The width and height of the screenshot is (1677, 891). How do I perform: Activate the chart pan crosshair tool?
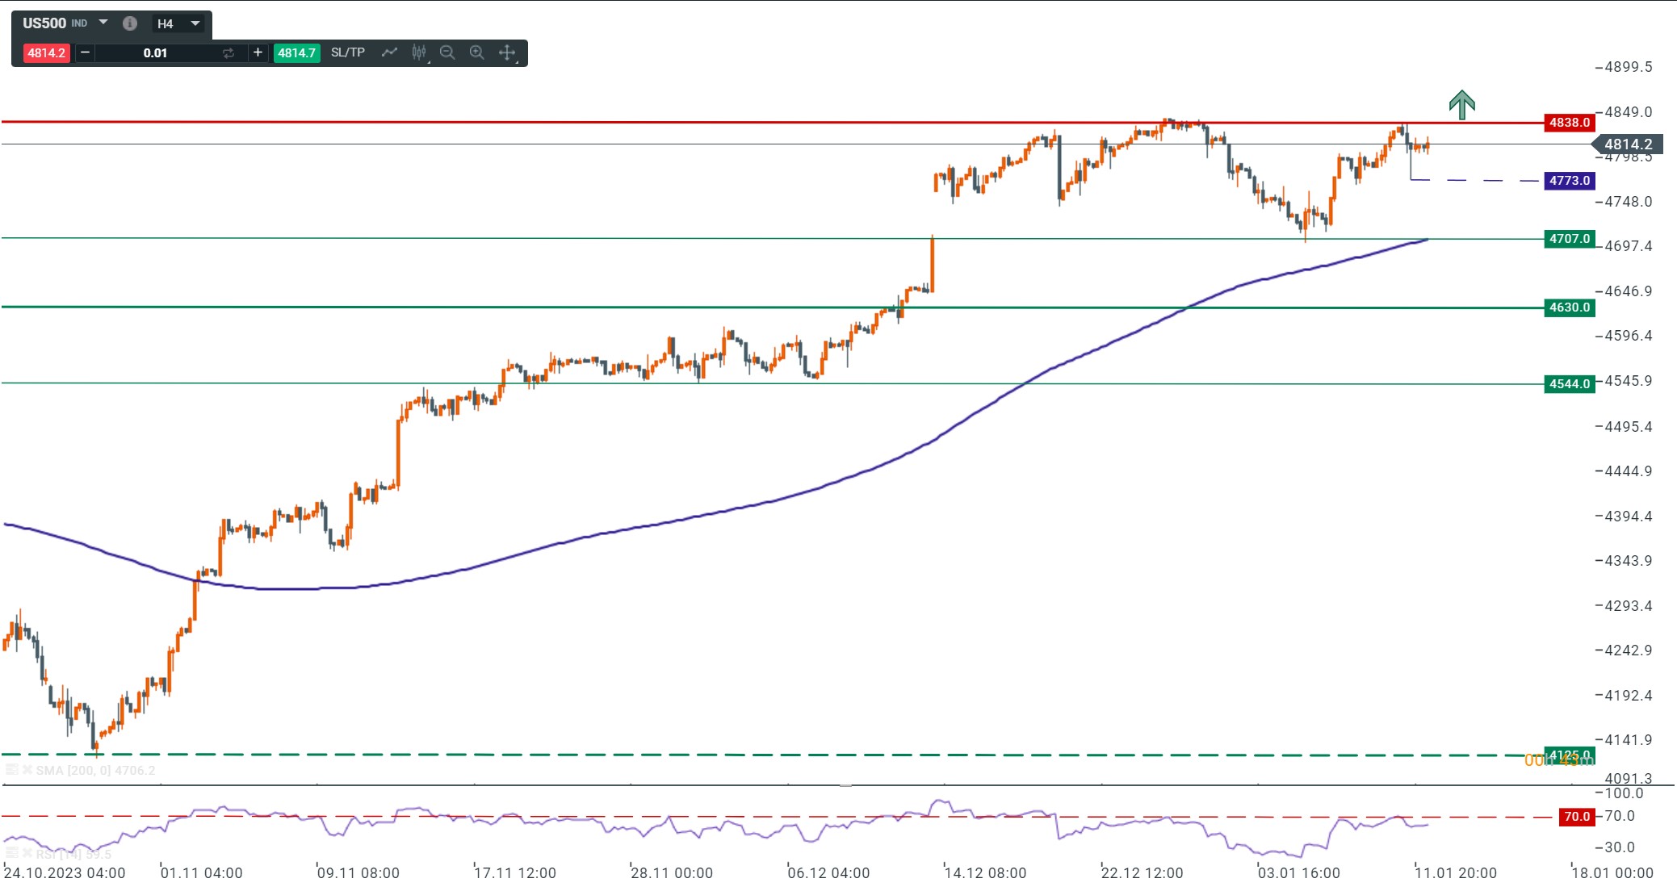coord(506,52)
